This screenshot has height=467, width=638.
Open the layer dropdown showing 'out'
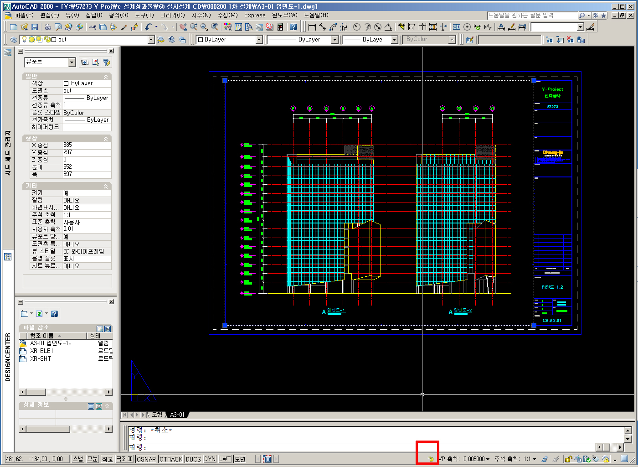pyautogui.click(x=151, y=40)
